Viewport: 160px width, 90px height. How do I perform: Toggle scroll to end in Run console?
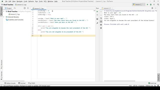[101, 21]
